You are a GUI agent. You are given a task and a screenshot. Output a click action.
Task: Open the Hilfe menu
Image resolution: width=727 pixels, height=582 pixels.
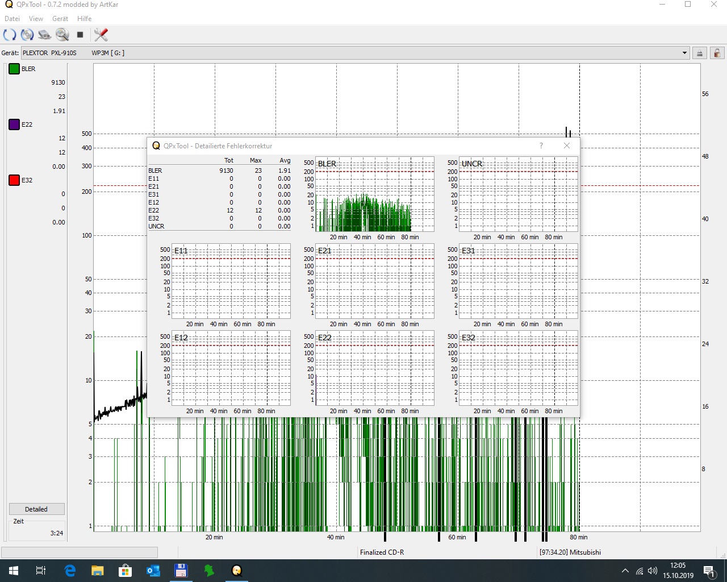pyautogui.click(x=85, y=19)
